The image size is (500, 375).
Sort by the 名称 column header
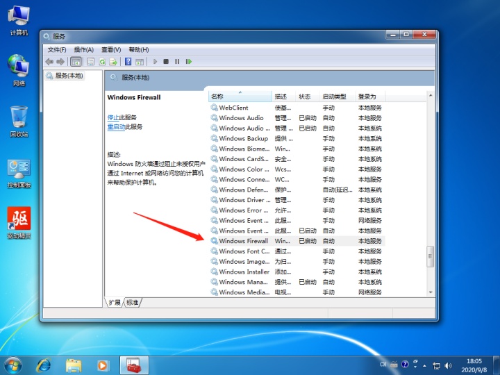(240, 97)
